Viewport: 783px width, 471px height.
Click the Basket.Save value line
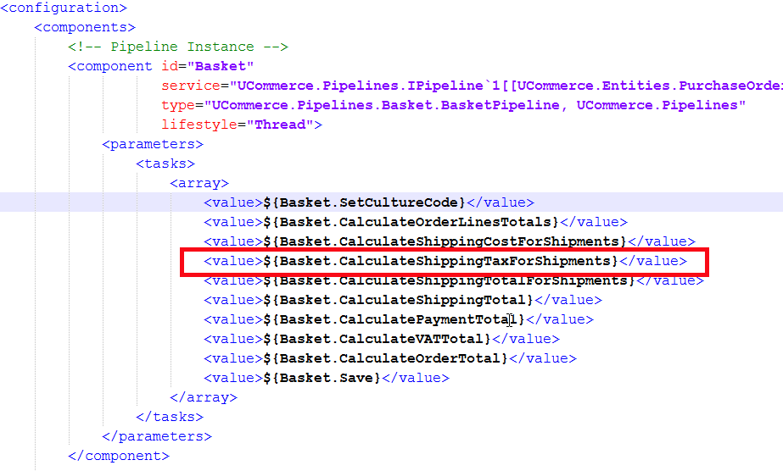click(x=327, y=378)
